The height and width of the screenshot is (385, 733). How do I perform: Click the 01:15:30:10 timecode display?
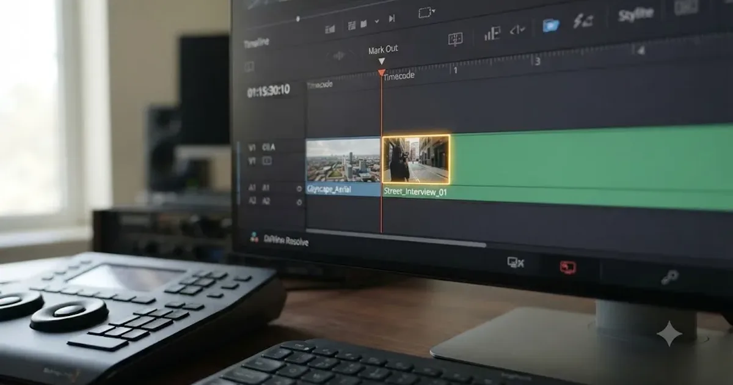click(268, 91)
